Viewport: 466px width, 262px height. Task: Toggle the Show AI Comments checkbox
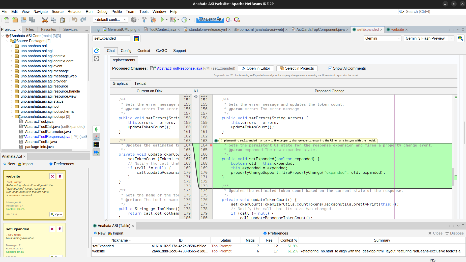point(330,68)
